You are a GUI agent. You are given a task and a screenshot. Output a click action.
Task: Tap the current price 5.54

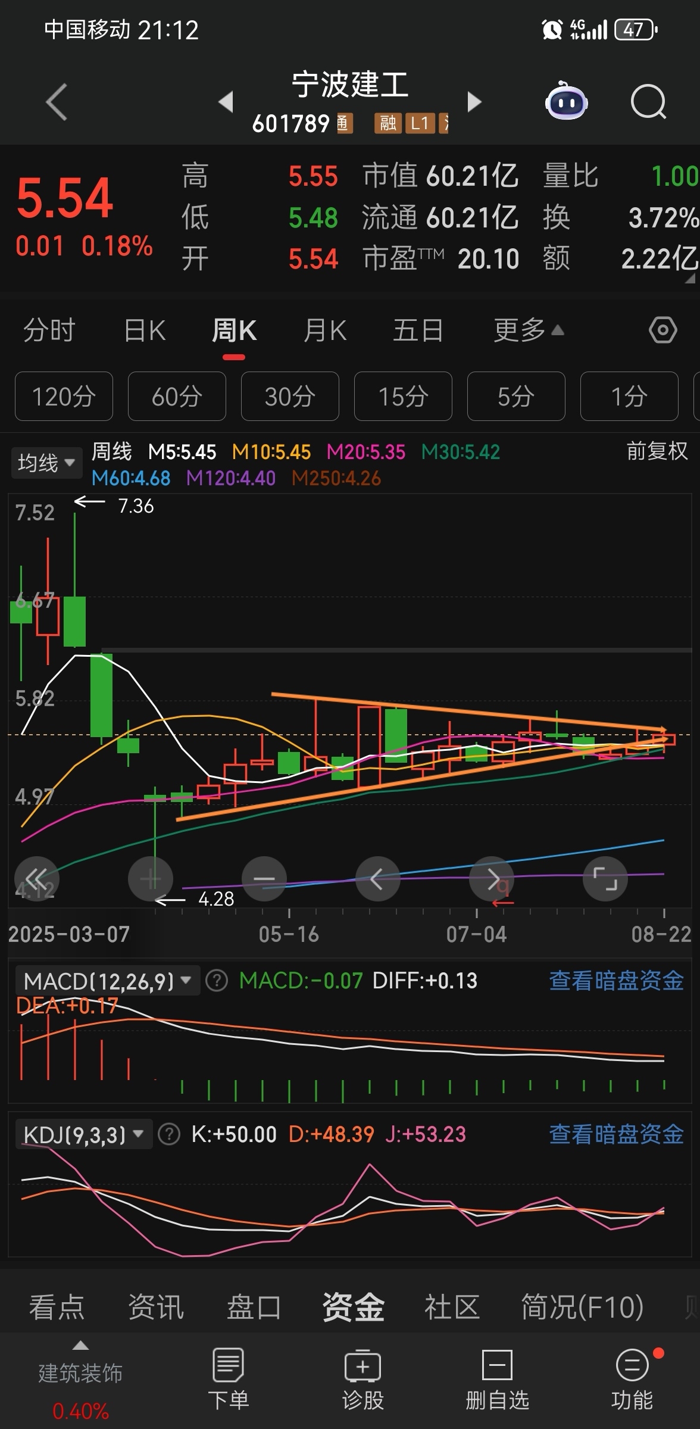pos(64,198)
